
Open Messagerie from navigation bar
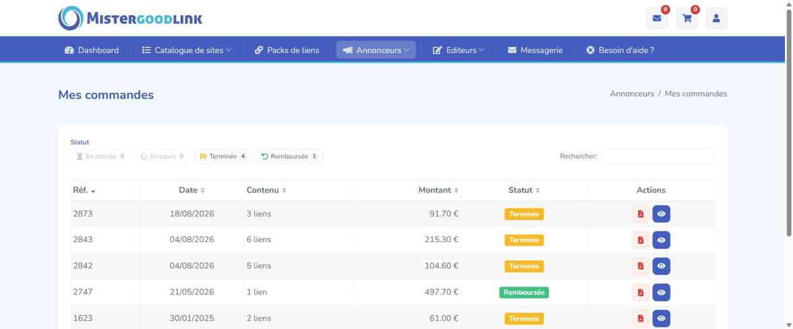(535, 50)
